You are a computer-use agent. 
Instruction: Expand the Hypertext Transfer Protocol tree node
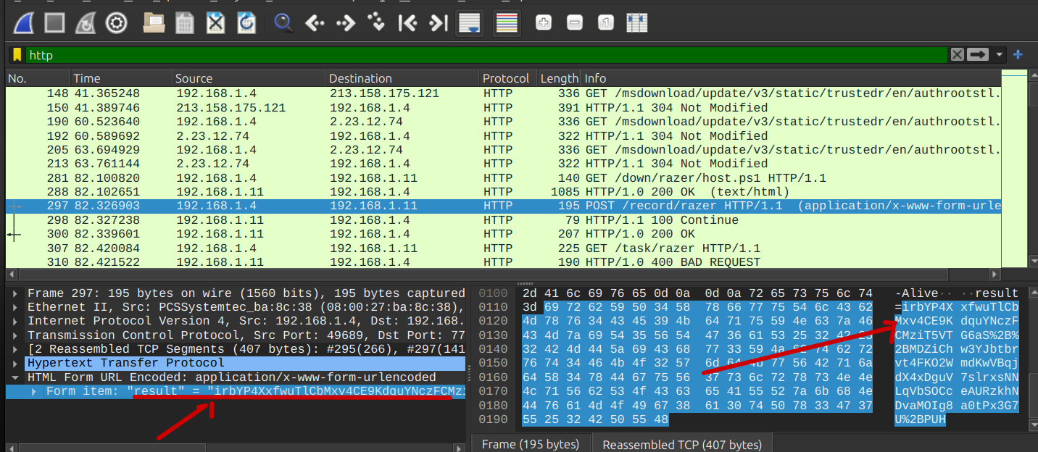[16, 363]
